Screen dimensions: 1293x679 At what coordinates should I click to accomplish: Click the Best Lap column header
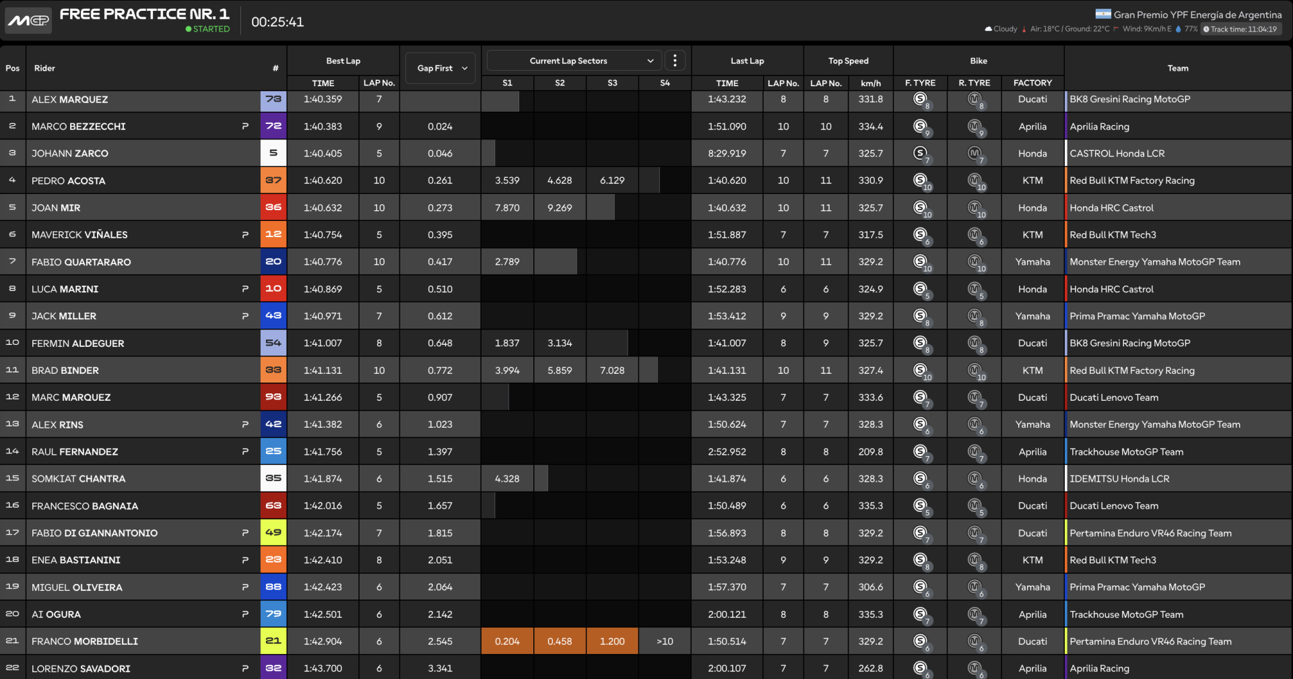coord(343,61)
